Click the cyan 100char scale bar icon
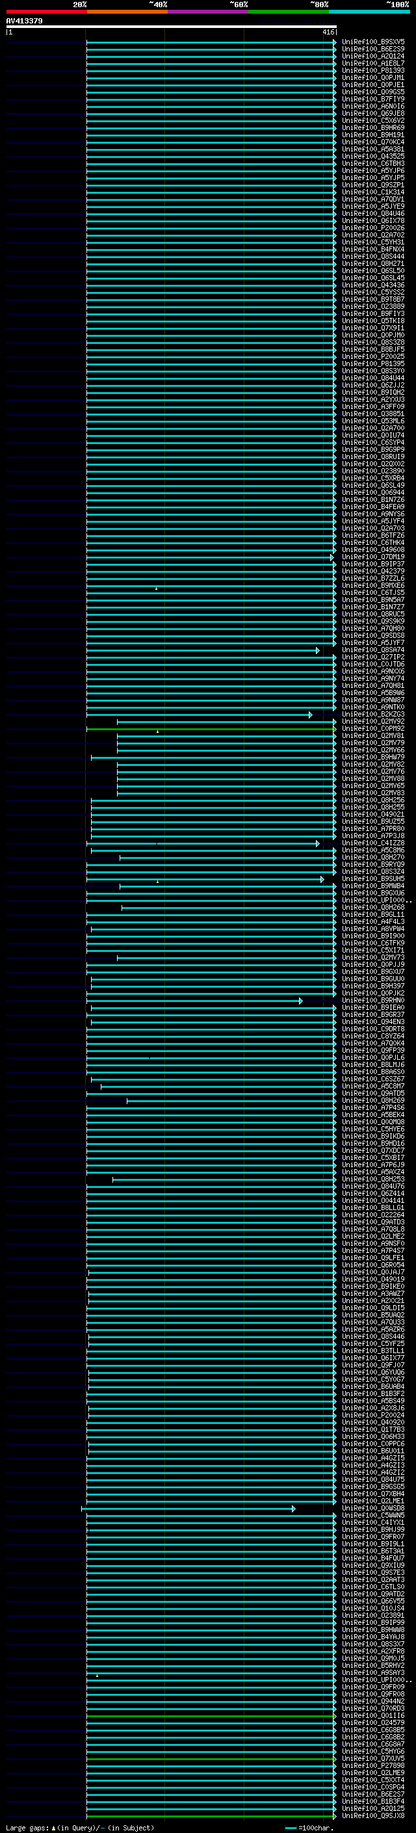416x1833 pixels. 290,1828
